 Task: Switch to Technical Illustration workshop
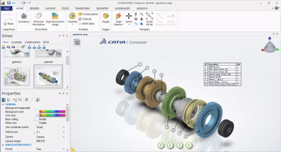coord(38,19)
